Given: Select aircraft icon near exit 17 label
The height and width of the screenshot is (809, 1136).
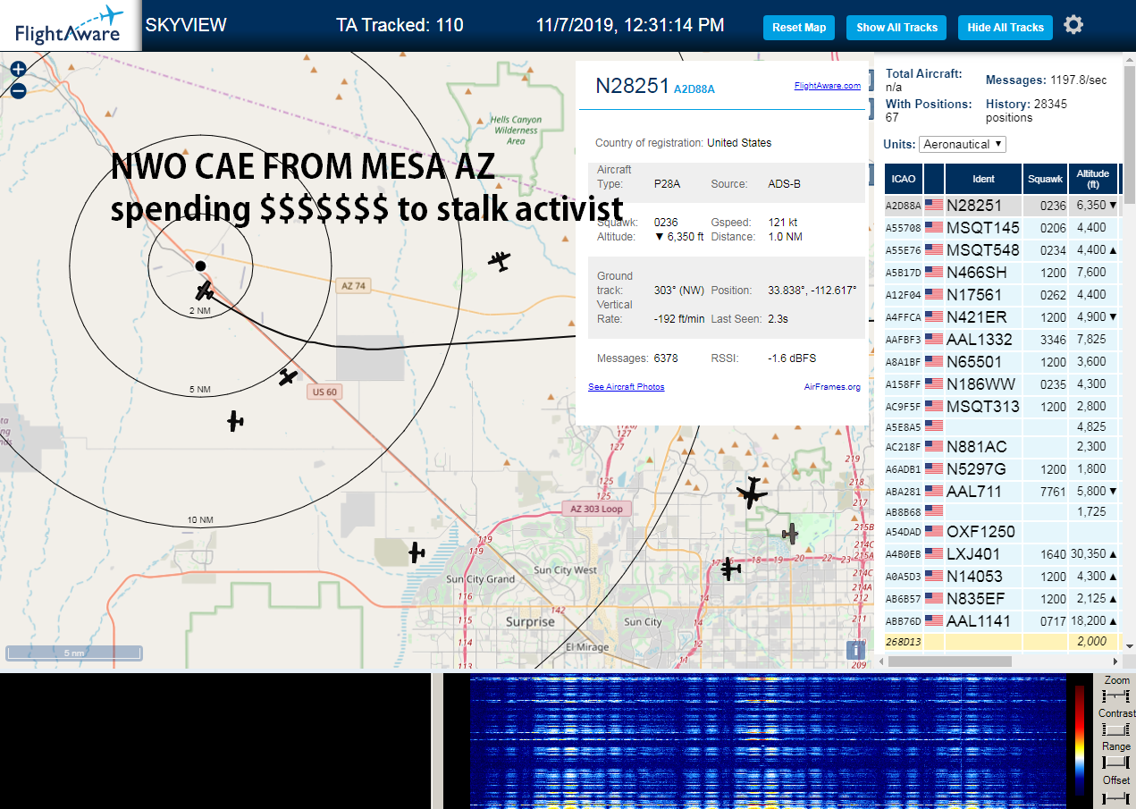Looking at the screenshot, I should [x=731, y=568].
